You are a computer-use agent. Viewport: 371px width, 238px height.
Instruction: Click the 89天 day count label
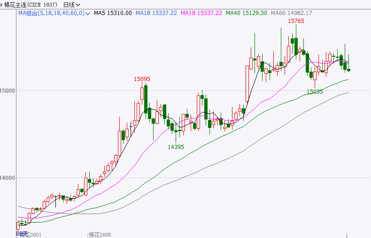(21, 232)
